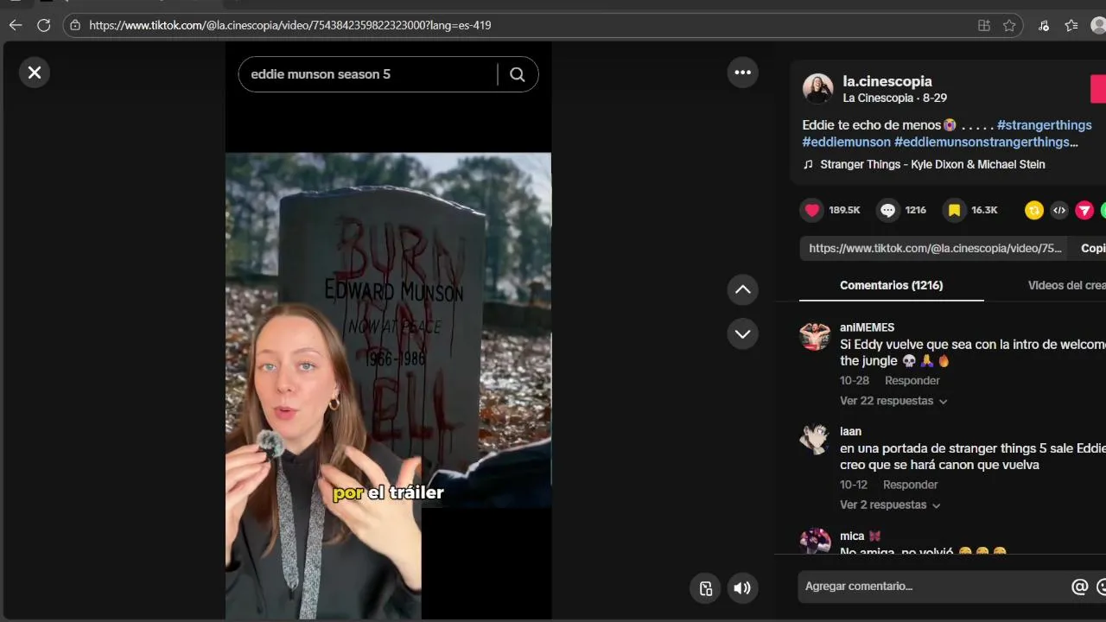
Task: Toggle the floating player mode icon
Action: (x=706, y=588)
